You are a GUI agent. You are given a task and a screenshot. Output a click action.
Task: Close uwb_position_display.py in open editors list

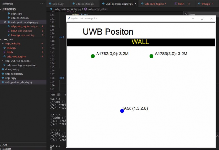pyautogui.click(x=5, y=22)
